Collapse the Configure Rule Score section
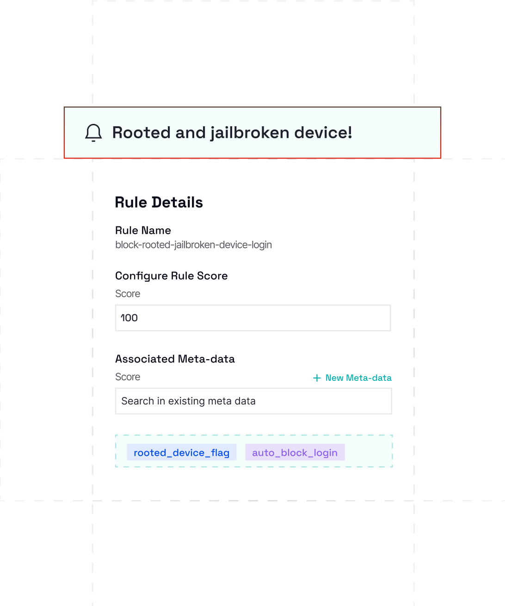Screen dimensions: 505x606 [x=171, y=275]
